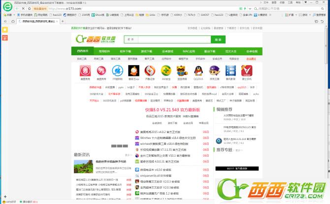Open the 文件 menu
The width and height of the screenshot is (330, 204).
(266, 2)
